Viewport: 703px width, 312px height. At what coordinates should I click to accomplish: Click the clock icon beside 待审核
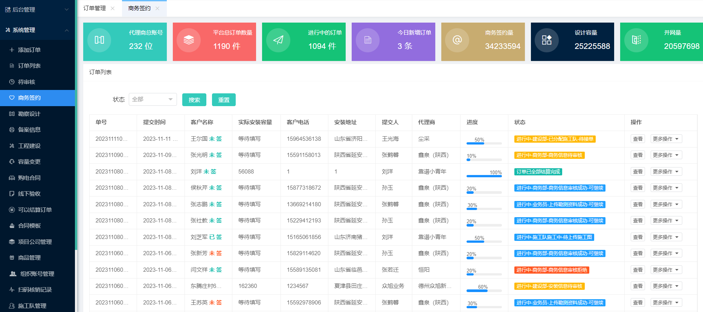12,82
